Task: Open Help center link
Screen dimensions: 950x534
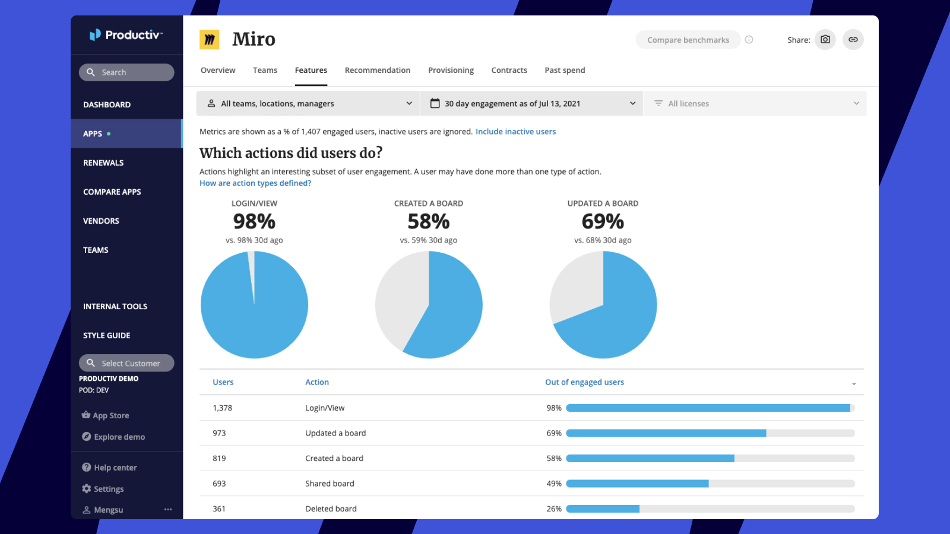Action: [x=115, y=468]
